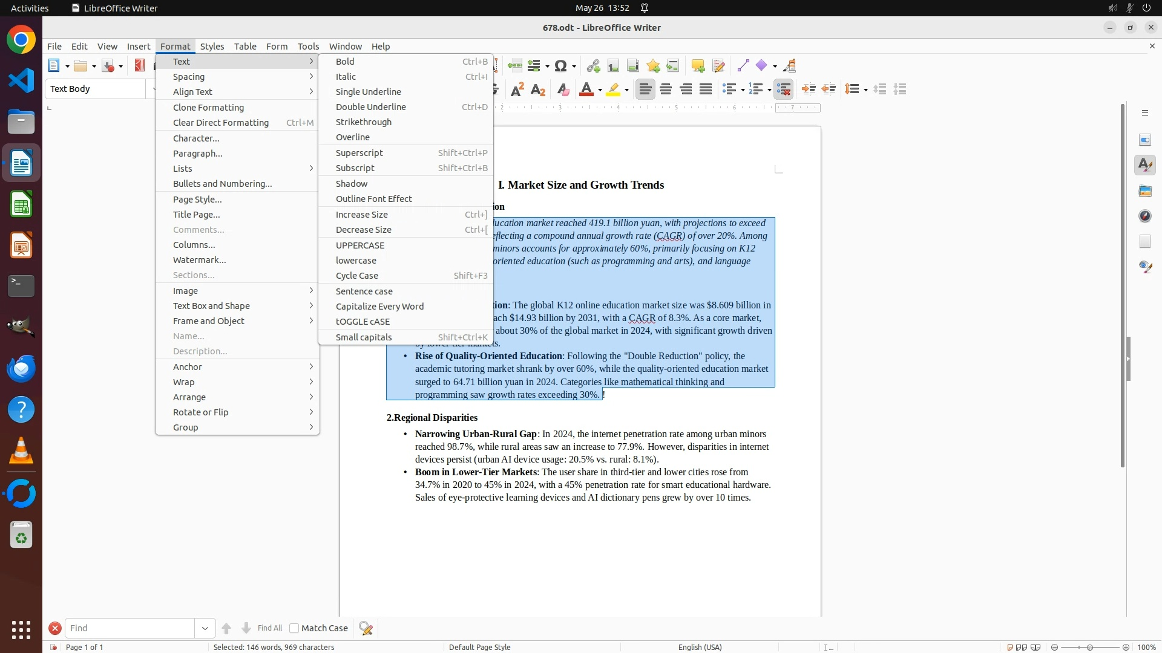Click the Insert Comment icon
Screen dimensions: 1162x653
click(x=698, y=66)
